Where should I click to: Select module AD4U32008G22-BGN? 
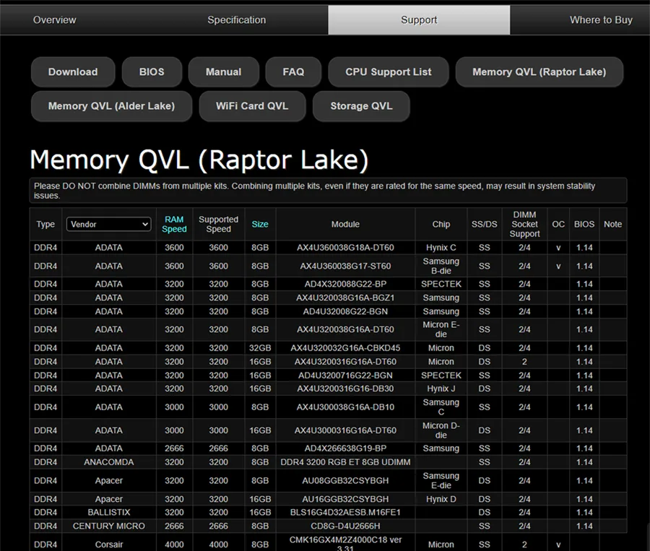click(345, 312)
